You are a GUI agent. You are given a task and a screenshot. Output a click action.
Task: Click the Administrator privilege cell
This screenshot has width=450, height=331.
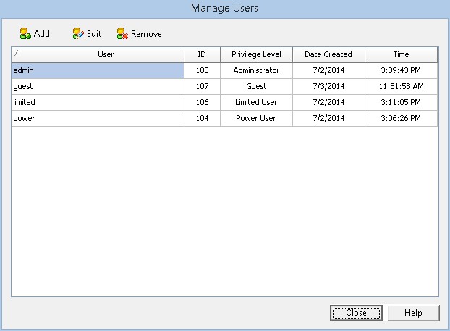pyautogui.click(x=256, y=70)
